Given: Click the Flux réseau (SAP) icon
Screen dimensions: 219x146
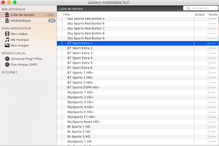Looking at the screenshot, I should (x=7, y=64).
